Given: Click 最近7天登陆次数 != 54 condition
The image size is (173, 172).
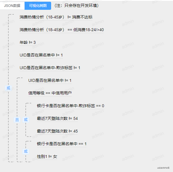Looking at the screenshot, I should pos(57,118).
